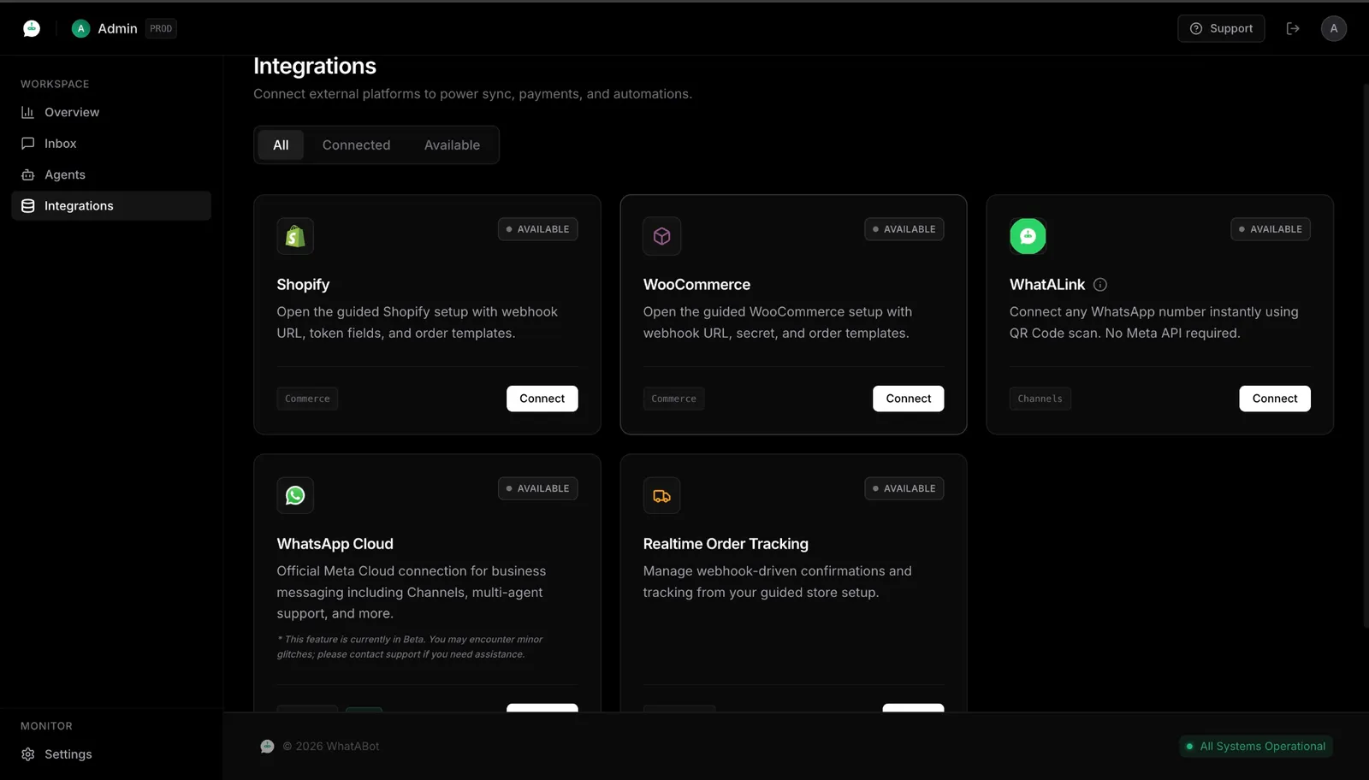Connect the WooCommerce integration
This screenshot has height=780, width=1369.
pos(908,399)
